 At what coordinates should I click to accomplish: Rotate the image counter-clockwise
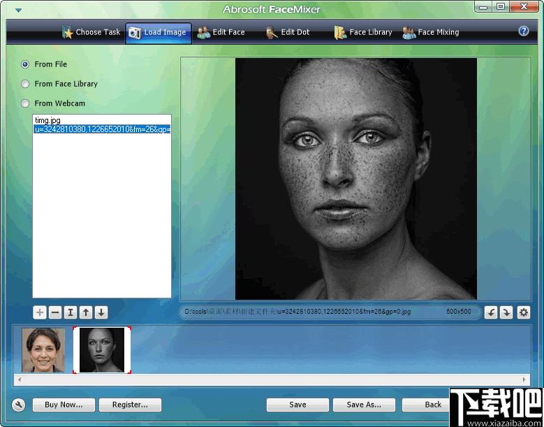tap(491, 312)
